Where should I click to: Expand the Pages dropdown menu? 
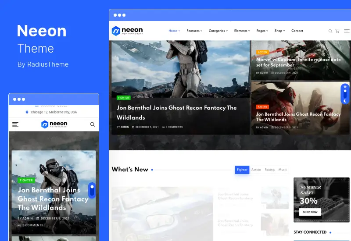[262, 31]
